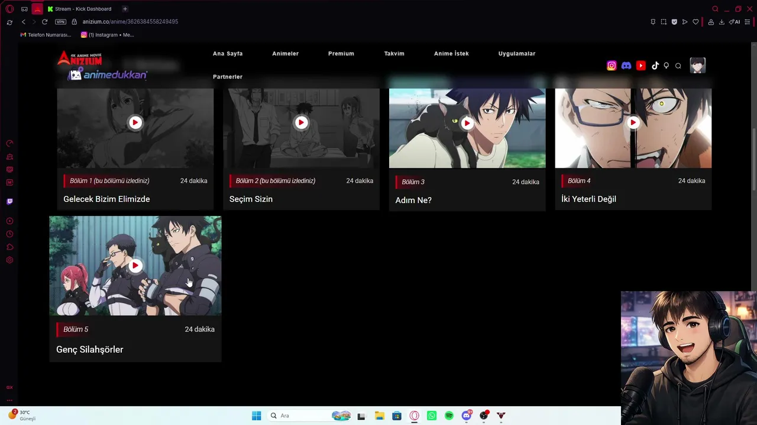Open the Anizium Instagram page icon
This screenshot has height=425, width=757.
612,66
